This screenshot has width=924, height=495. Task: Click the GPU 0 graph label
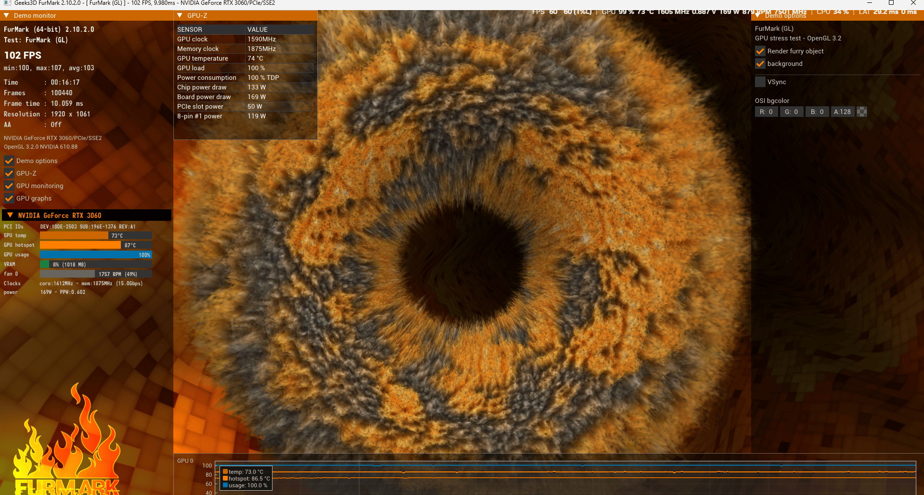click(185, 461)
